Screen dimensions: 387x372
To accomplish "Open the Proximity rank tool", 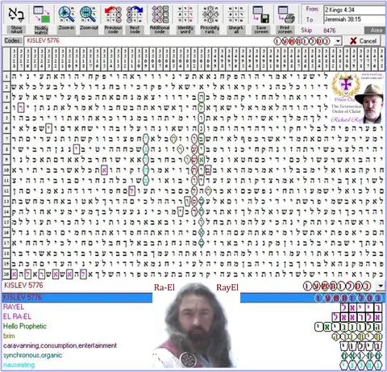I will pyautogui.click(x=210, y=15).
